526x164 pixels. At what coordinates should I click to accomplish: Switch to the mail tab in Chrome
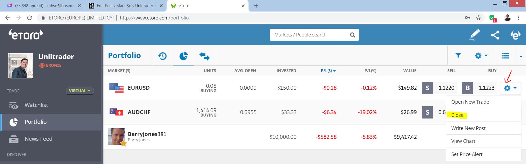(44, 5)
